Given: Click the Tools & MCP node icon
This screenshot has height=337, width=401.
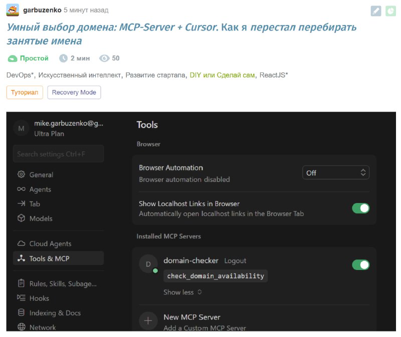Looking at the screenshot, I should (21, 258).
